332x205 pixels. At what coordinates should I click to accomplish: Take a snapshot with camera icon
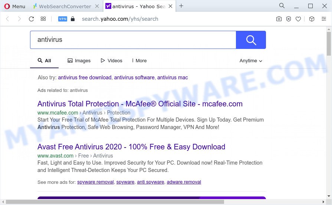pos(279,19)
